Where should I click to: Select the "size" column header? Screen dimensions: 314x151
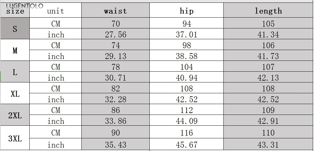pos(15,12)
